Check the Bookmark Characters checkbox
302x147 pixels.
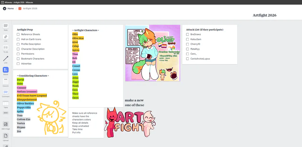[18, 59]
